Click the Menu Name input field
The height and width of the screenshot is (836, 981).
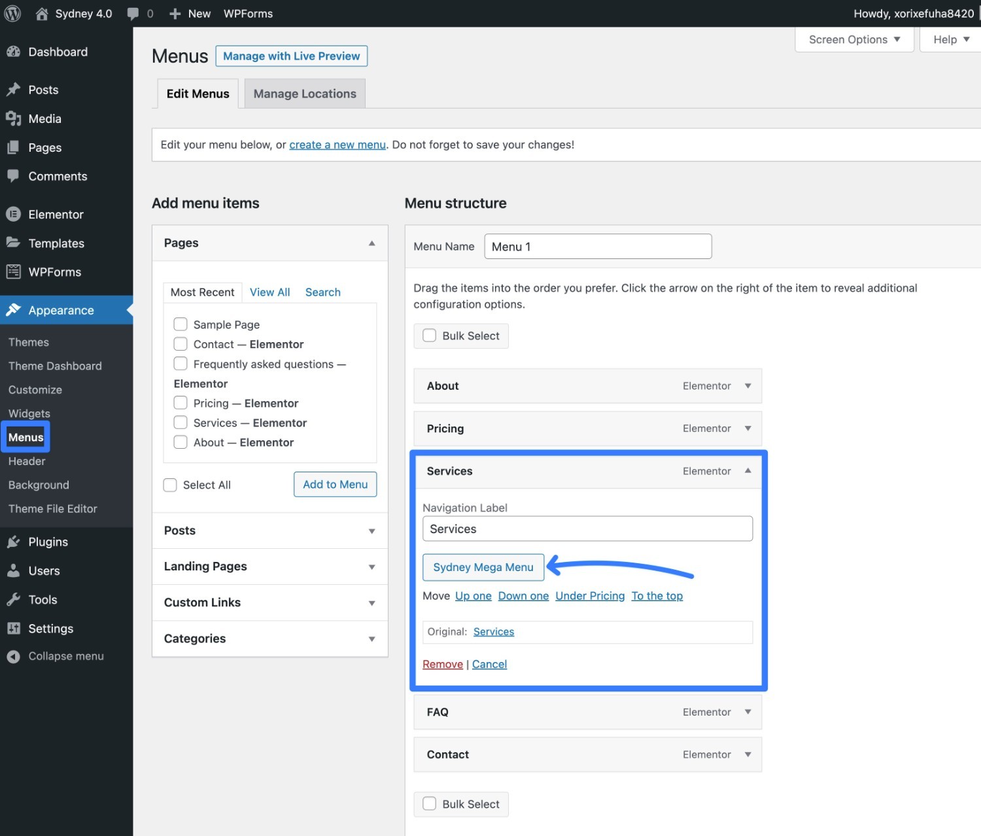pyautogui.click(x=598, y=247)
